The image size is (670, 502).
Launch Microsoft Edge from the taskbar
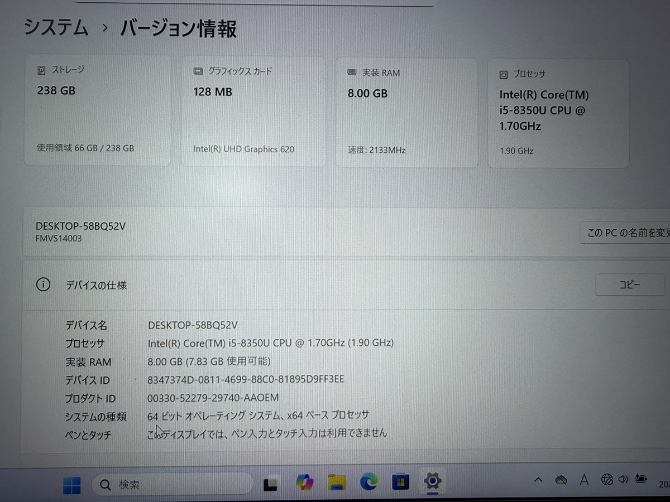click(368, 481)
